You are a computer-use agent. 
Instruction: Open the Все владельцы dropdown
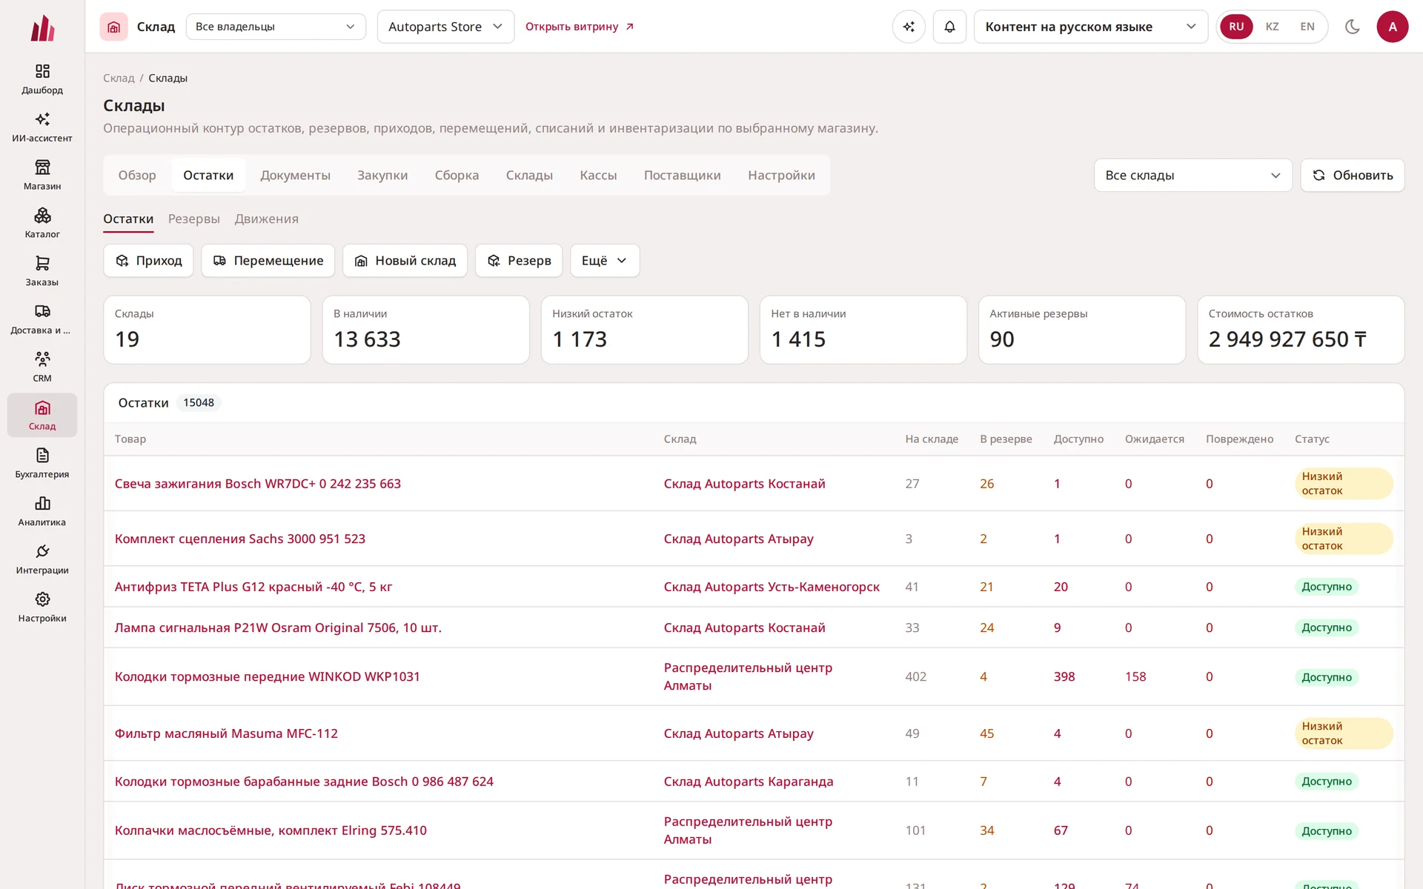(276, 27)
